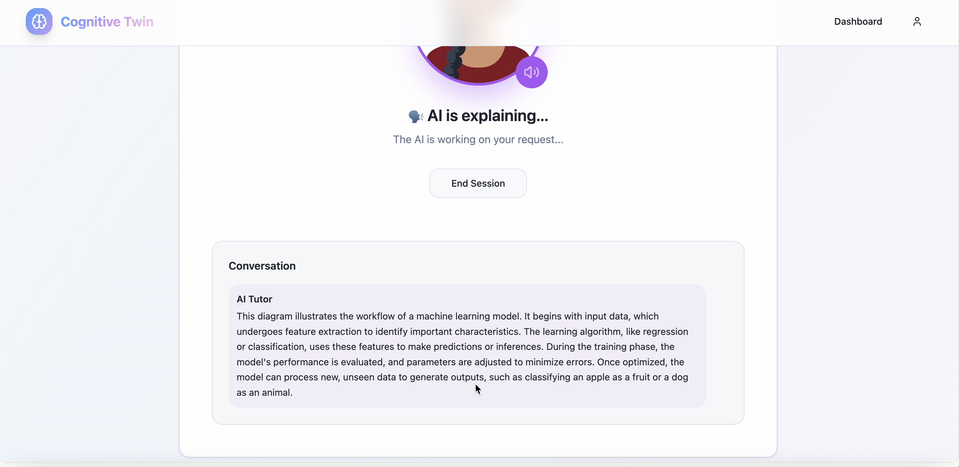The height and width of the screenshot is (467, 959).
Task: Click the words "minimize errors" in the message
Action: point(560,362)
